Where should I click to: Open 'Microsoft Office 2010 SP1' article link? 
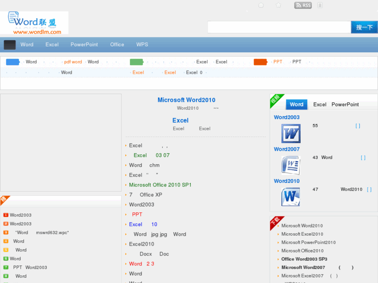tap(160, 185)
